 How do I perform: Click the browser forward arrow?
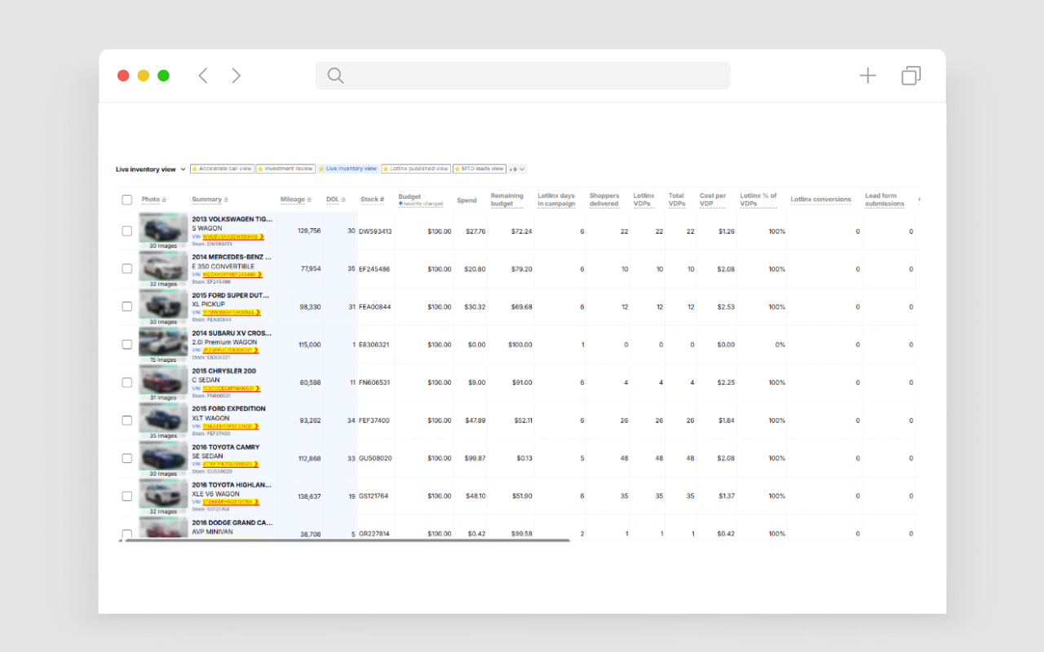236,76
